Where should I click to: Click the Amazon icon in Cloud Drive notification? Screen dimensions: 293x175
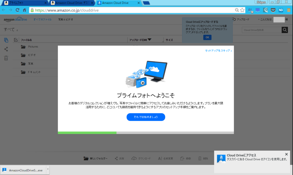(221, 159)
